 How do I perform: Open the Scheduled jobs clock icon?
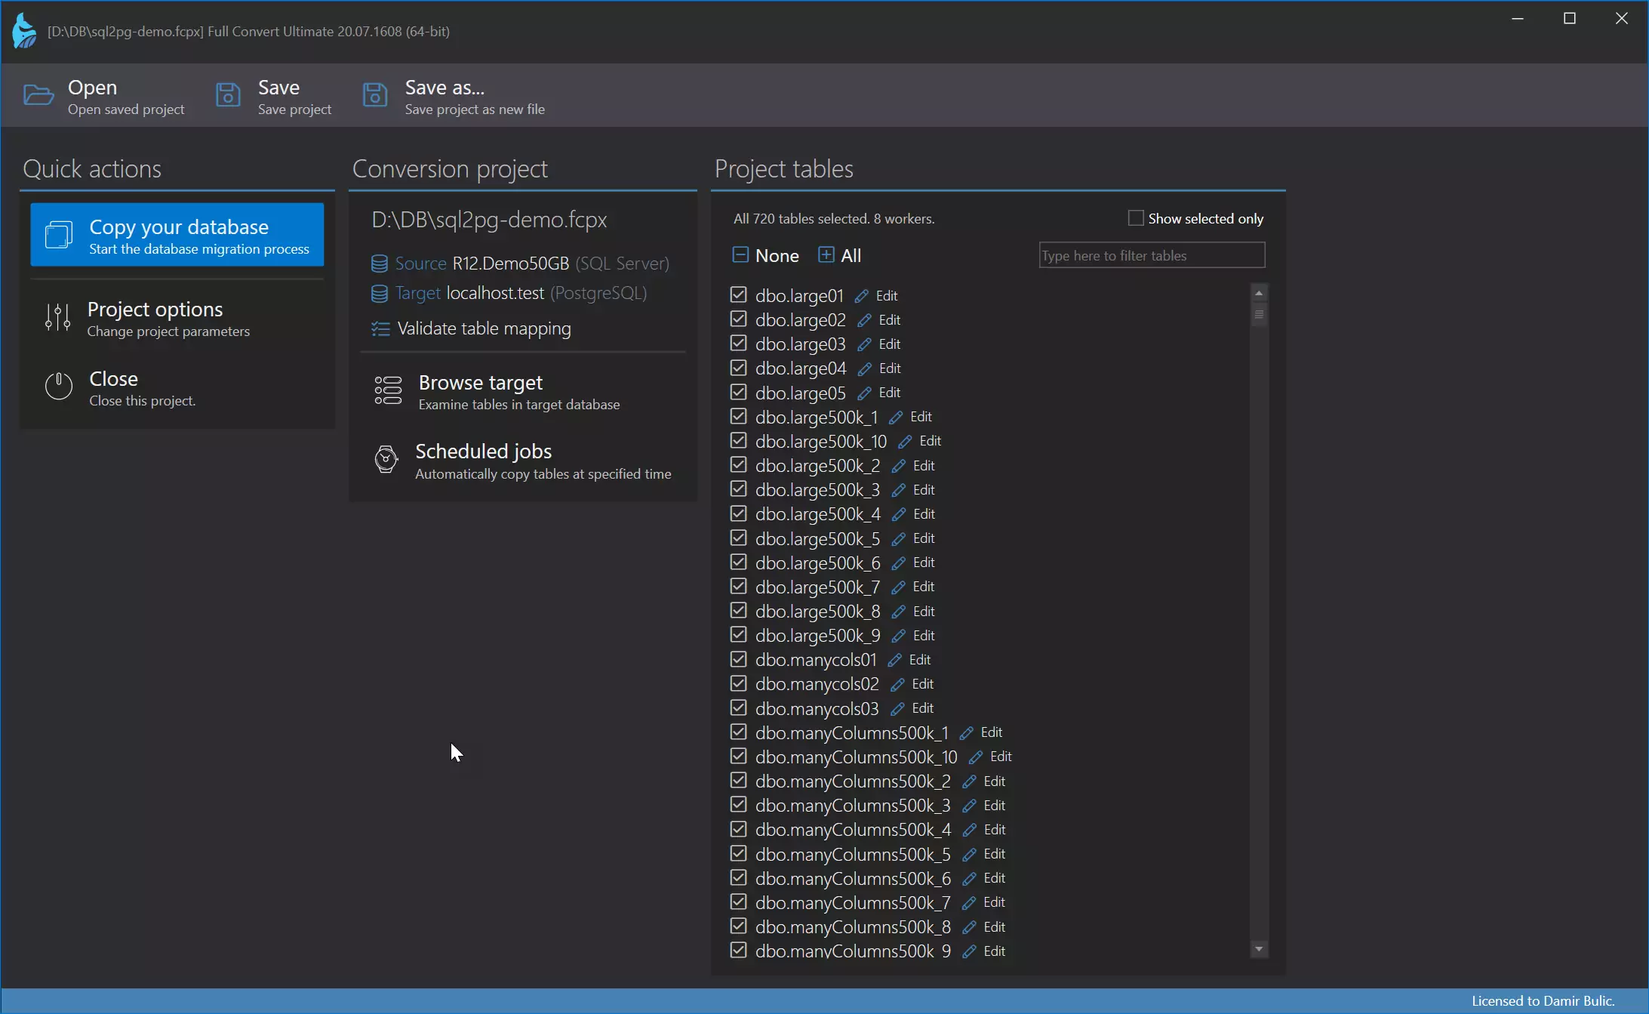point(386,460)
